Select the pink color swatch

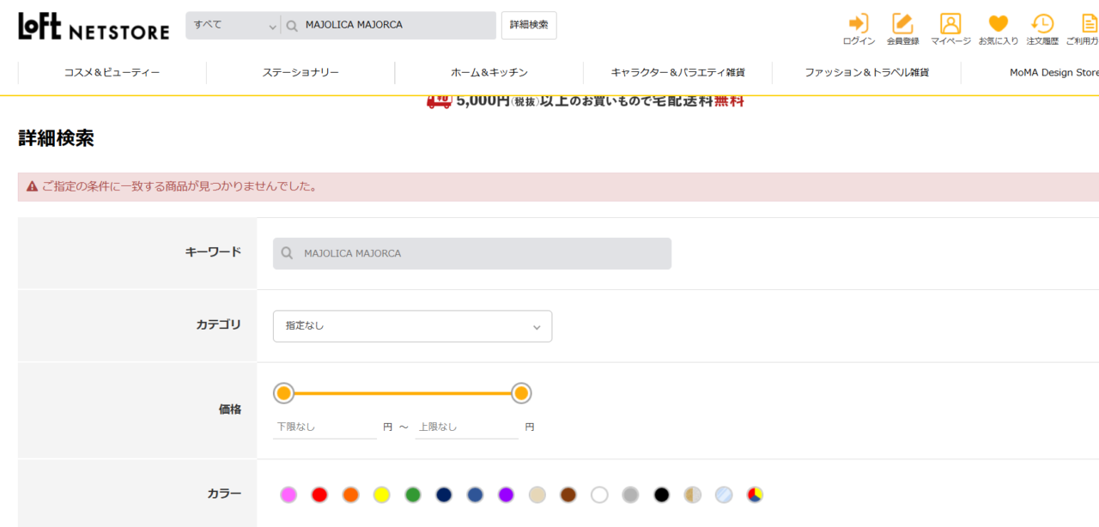tap(288, 494)
